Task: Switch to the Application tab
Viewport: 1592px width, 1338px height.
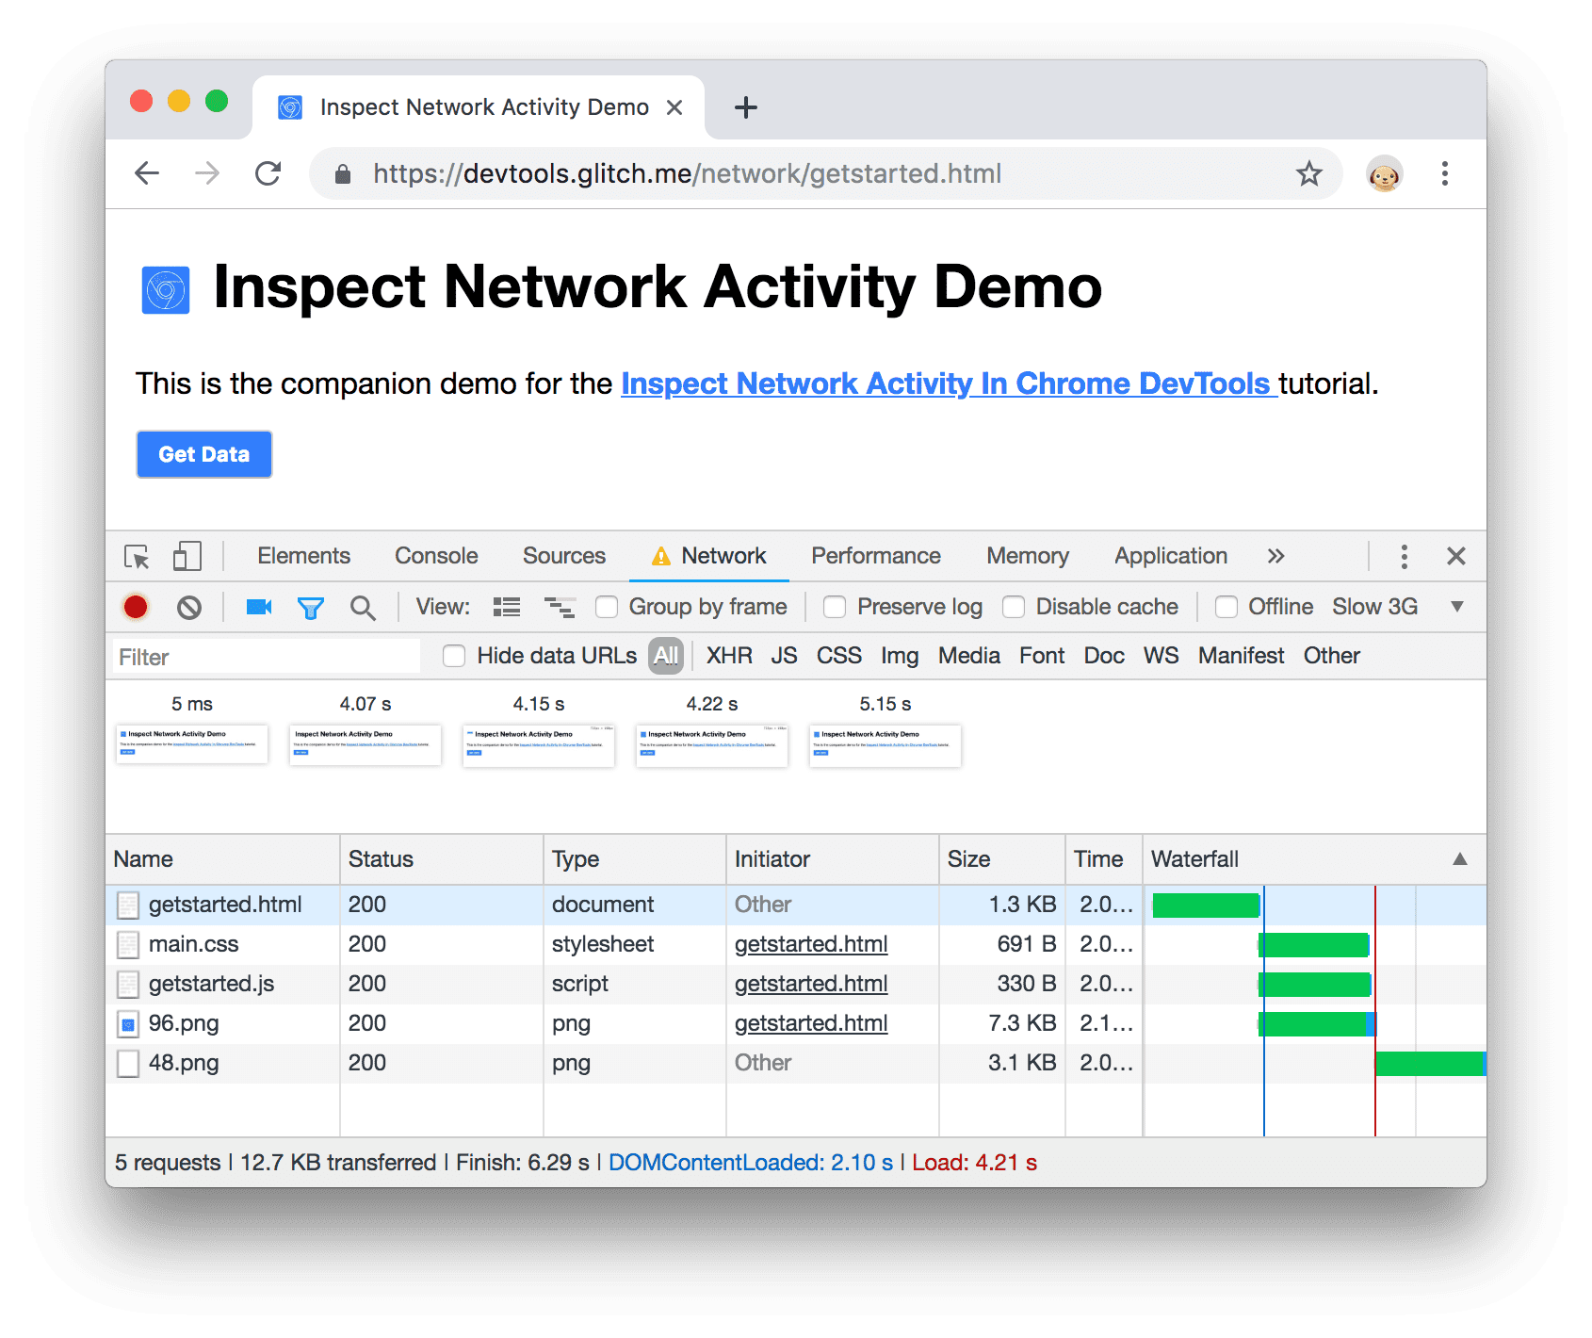Action: [1171, 556]
